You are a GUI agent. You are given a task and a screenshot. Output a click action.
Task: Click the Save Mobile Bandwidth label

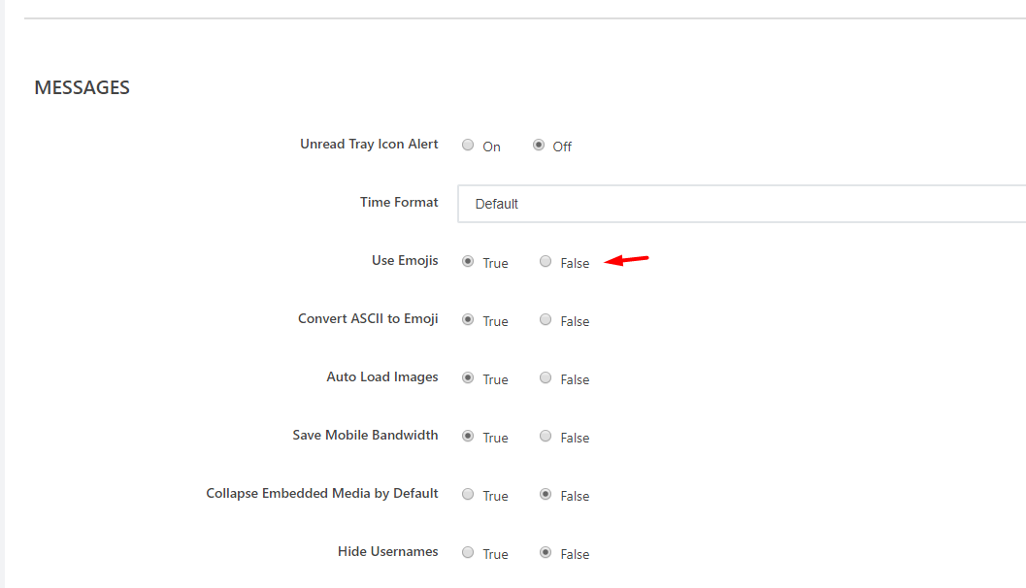coord(365,436)
